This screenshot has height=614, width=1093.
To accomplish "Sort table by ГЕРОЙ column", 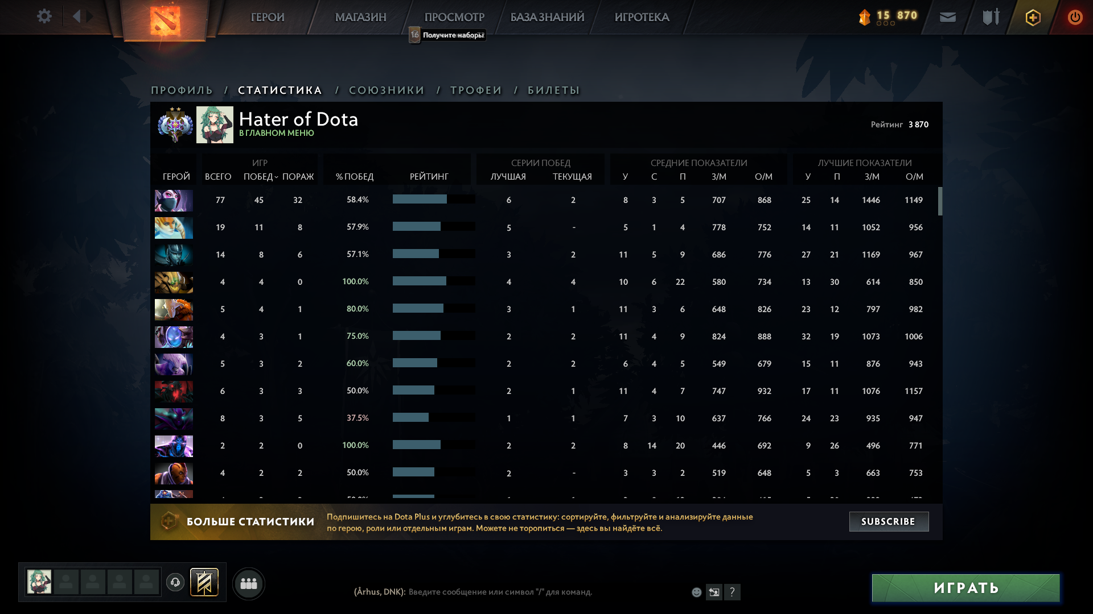I will (176, 177).
